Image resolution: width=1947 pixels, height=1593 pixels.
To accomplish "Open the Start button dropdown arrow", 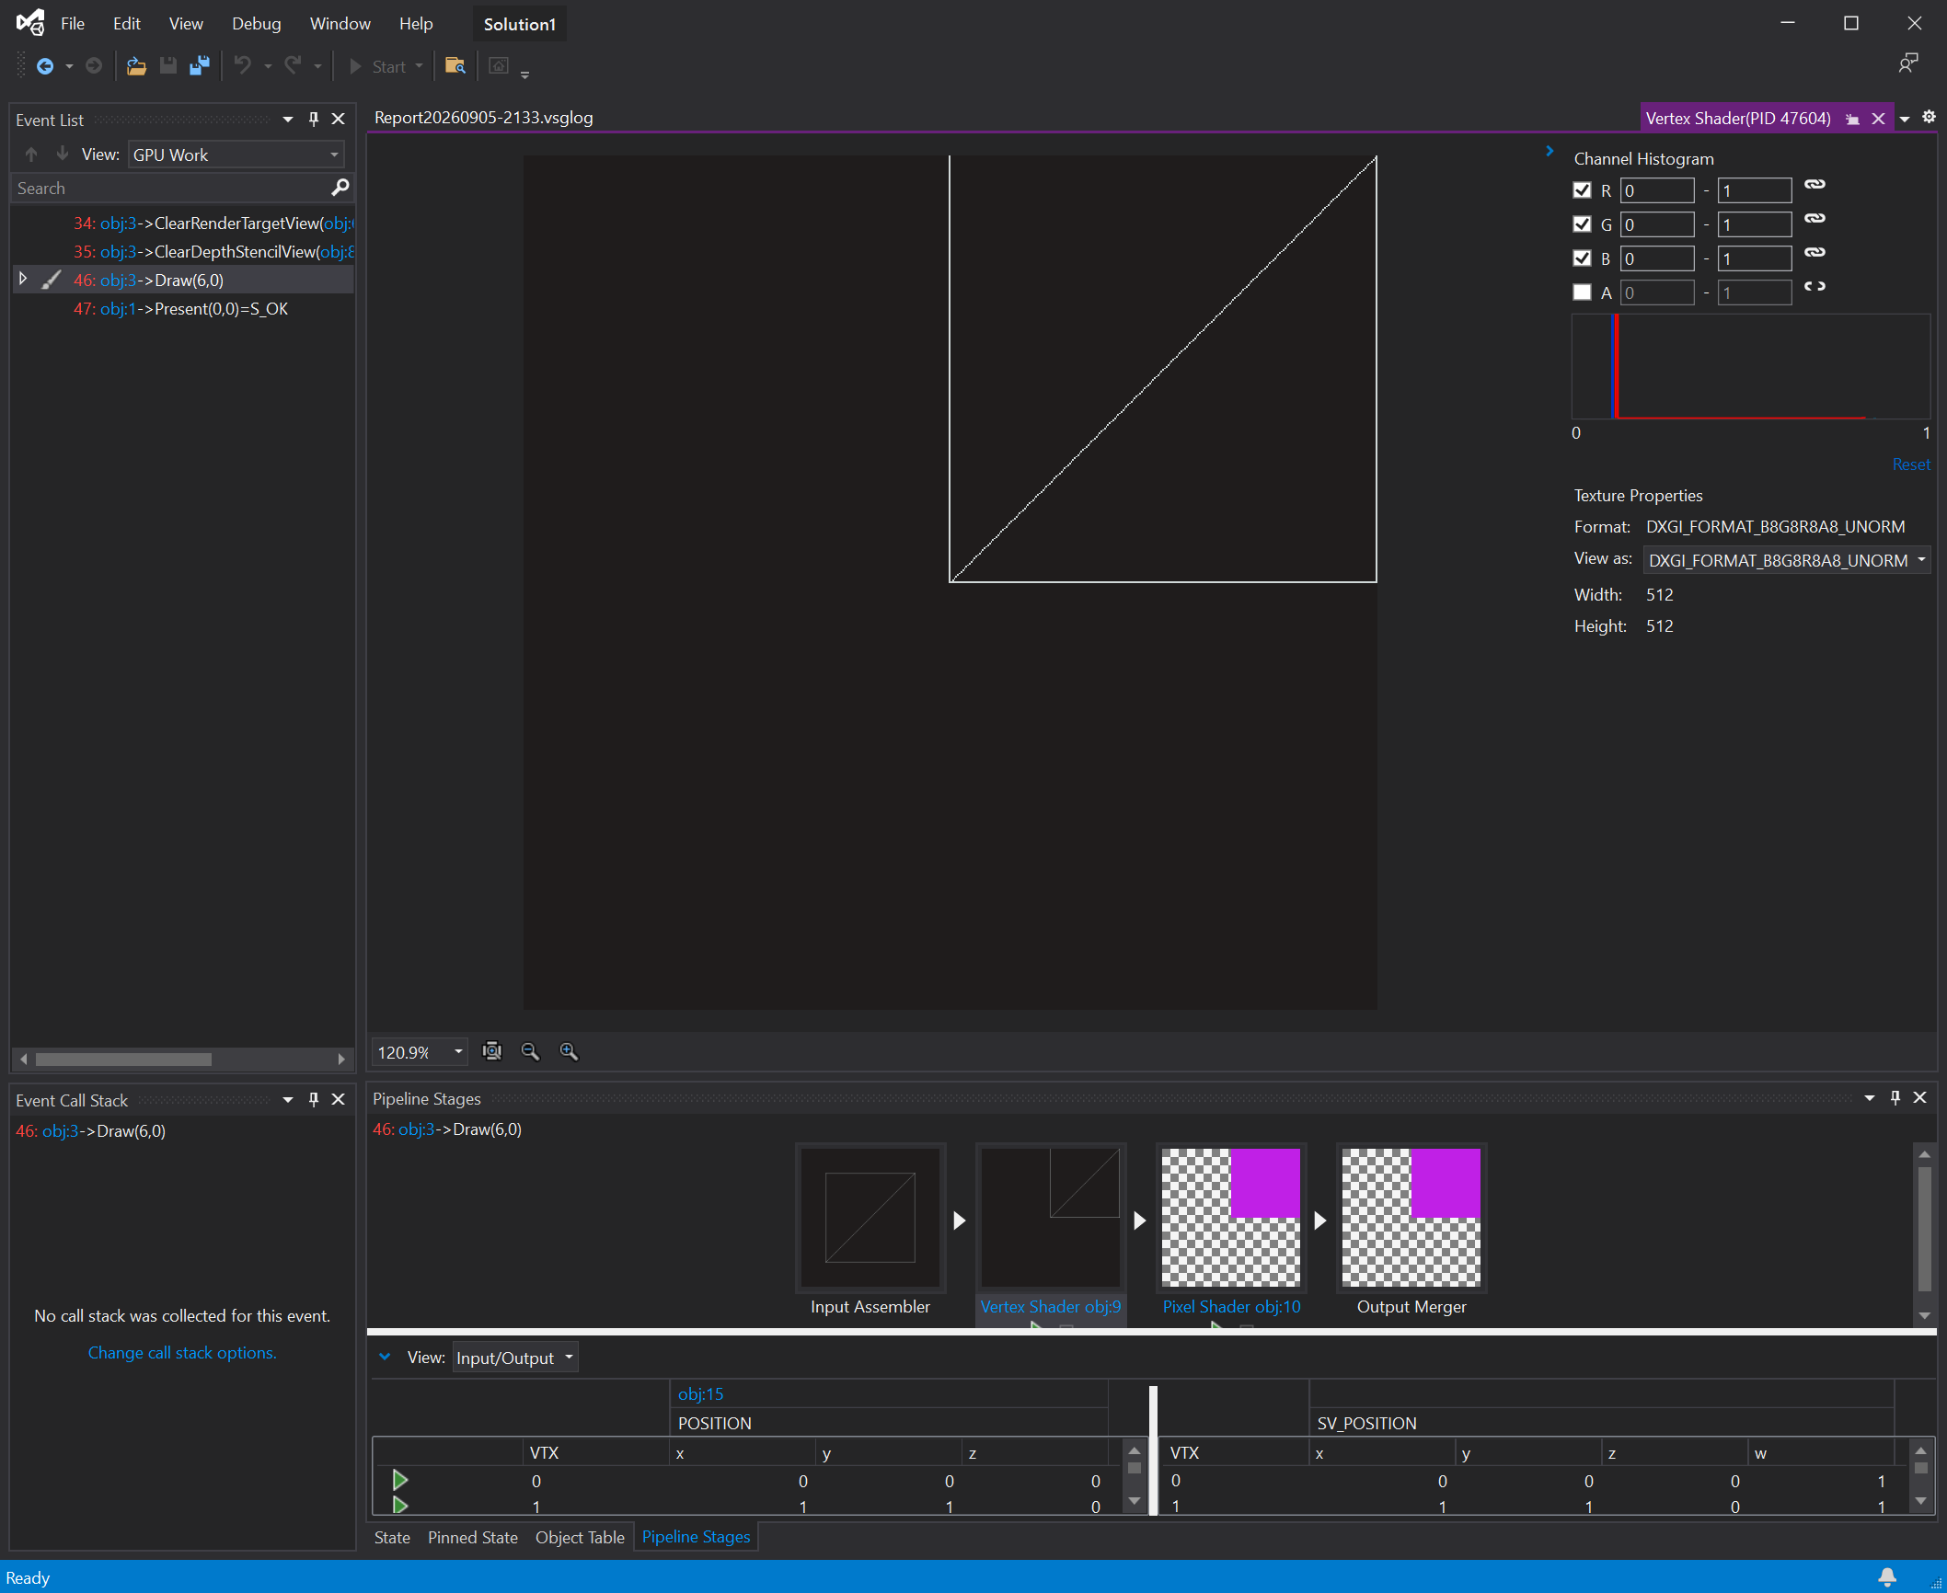I will click(x=420, y=66).
